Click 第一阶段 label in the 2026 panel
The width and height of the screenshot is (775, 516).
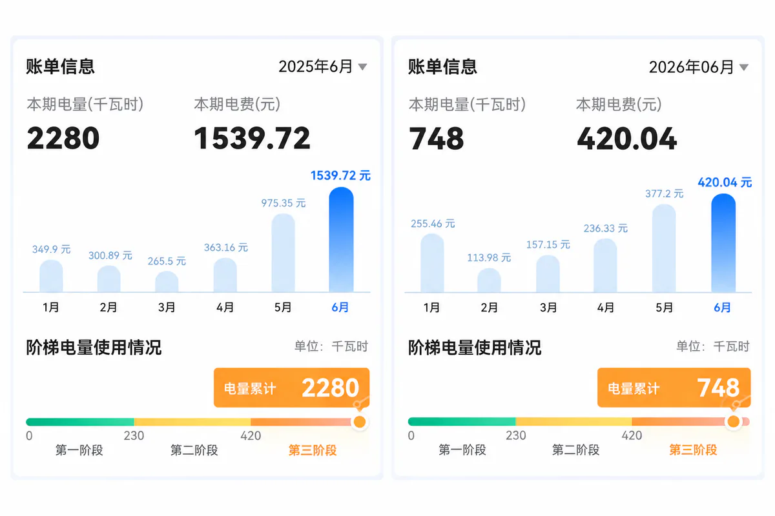point(462,450)
